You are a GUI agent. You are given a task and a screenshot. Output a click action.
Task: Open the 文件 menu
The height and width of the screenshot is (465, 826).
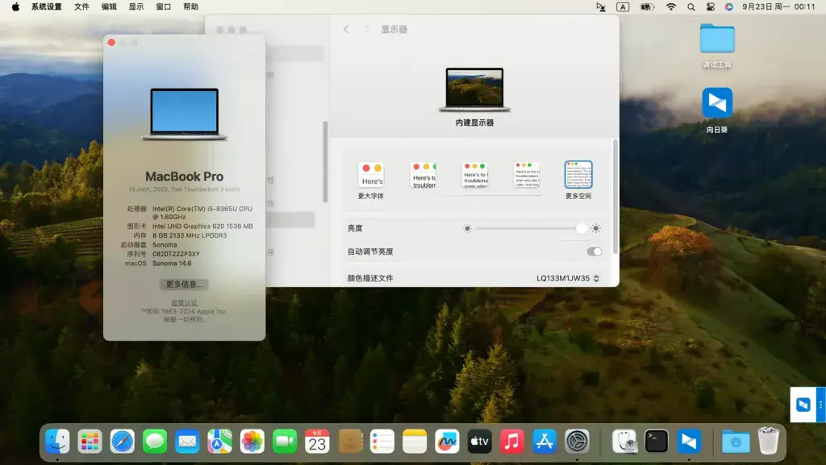(81, 6)
